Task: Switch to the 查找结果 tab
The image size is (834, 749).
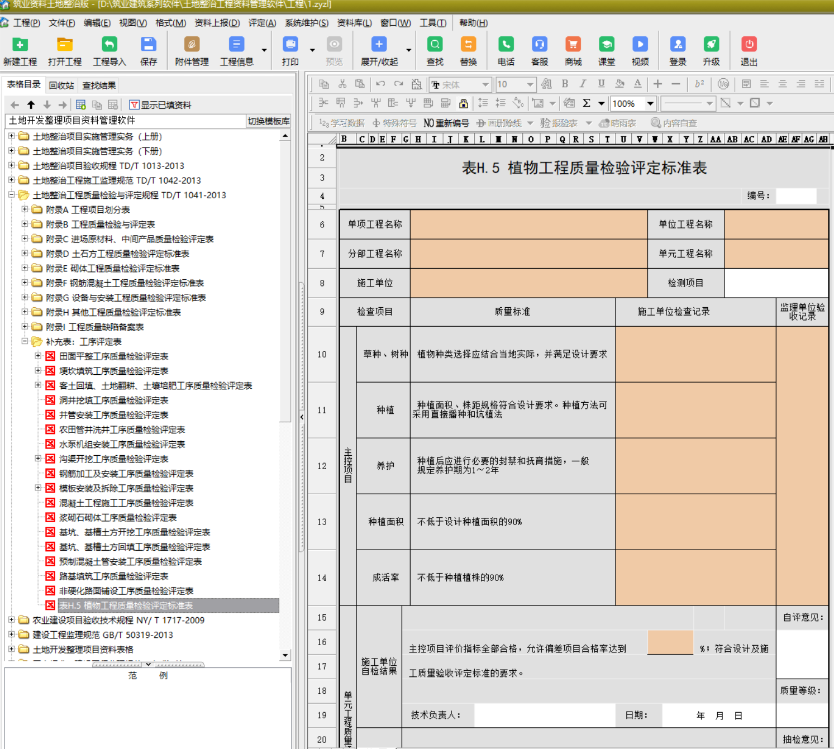Action: click(99, 85)
